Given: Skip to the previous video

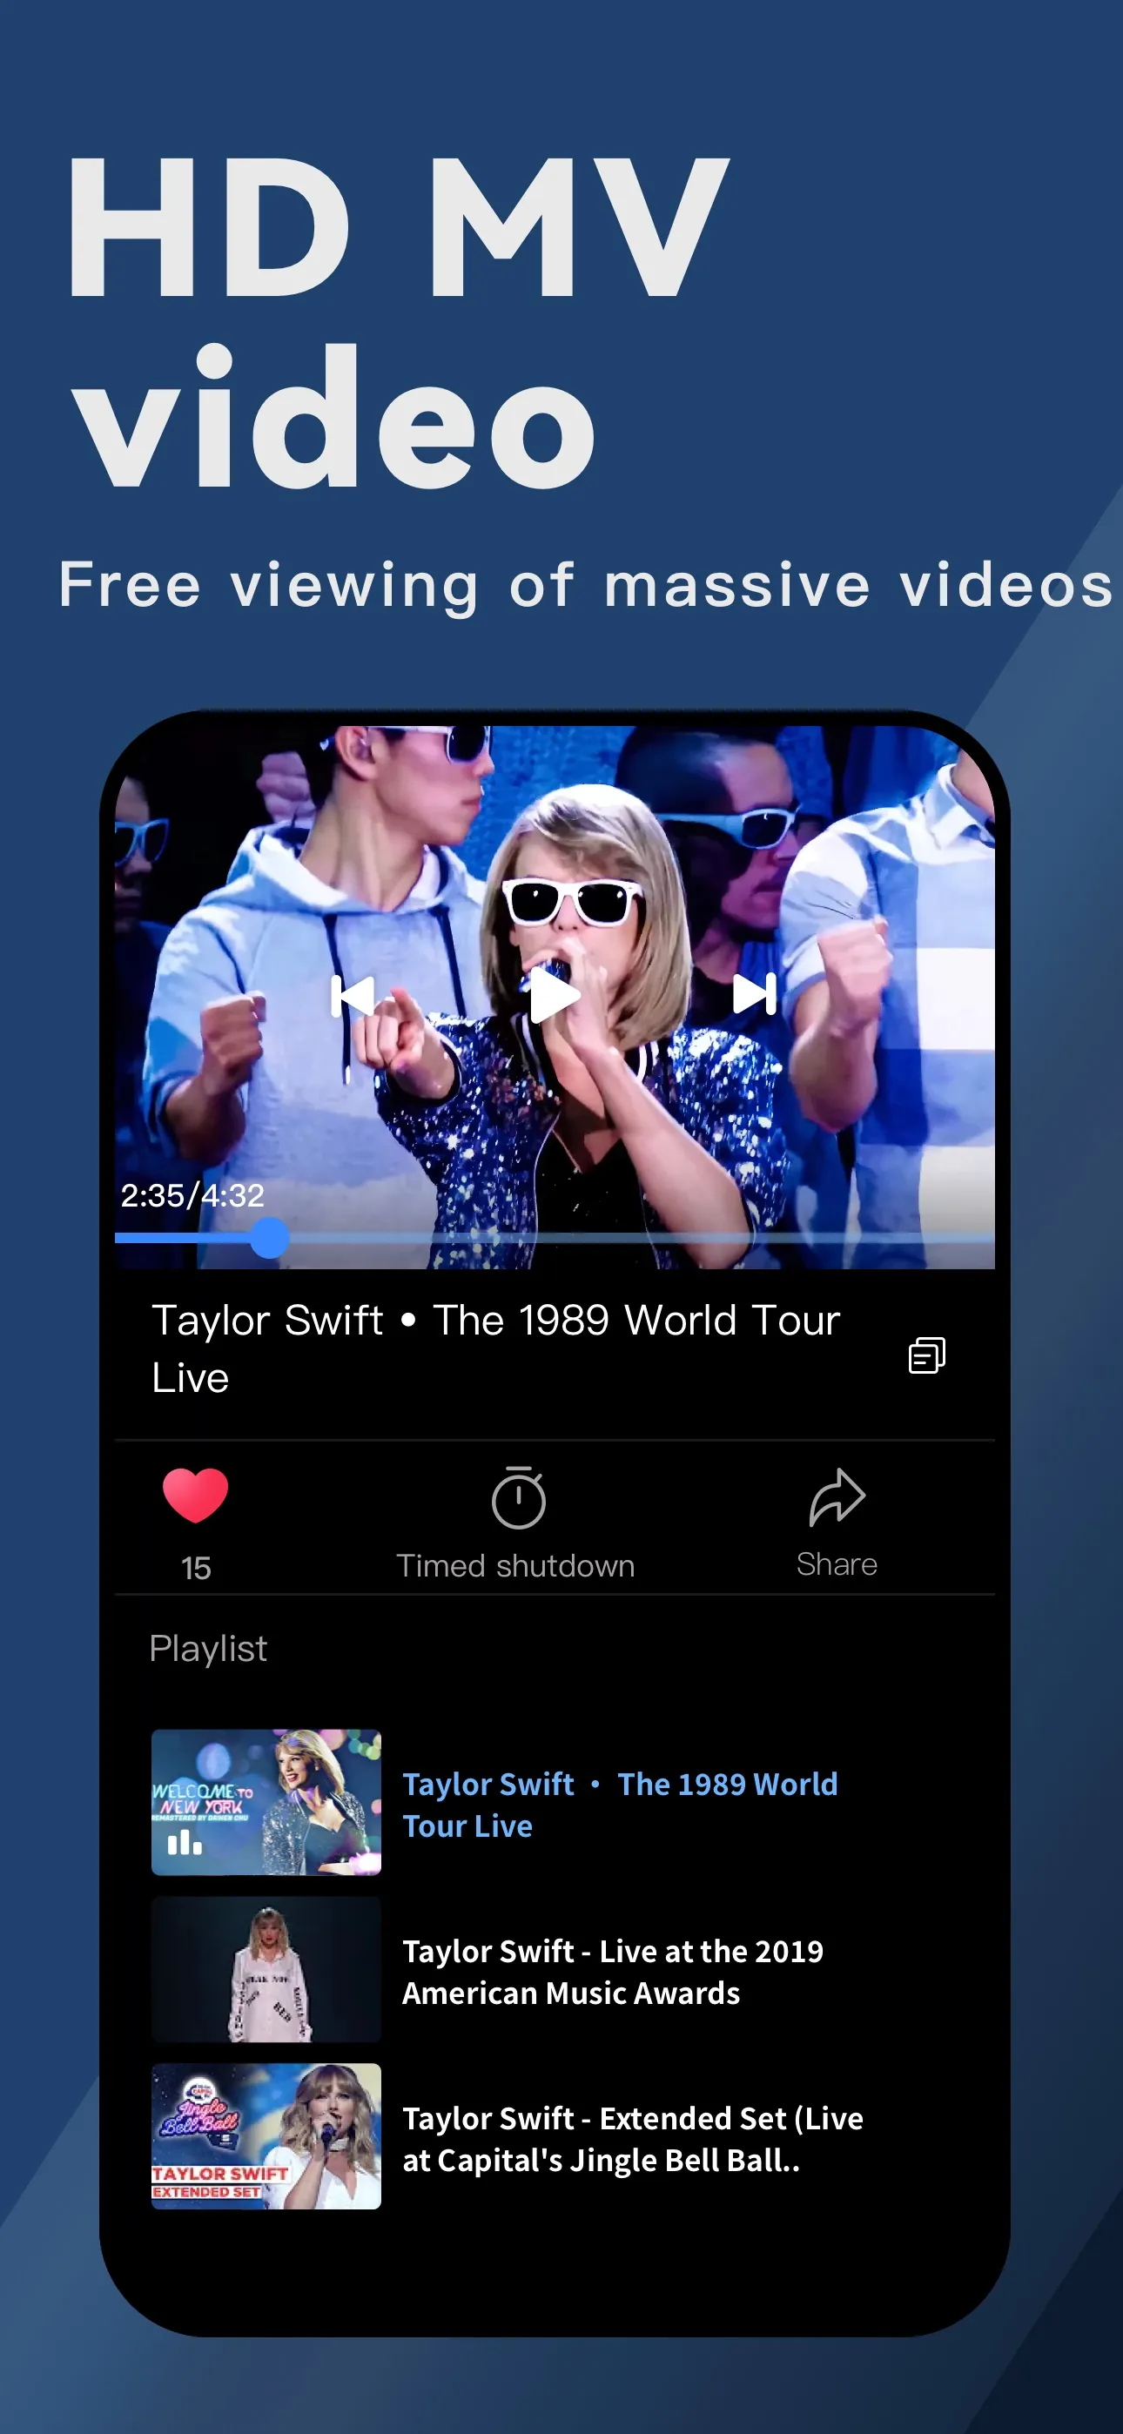Looking at the screenshot, I should [353, 995].
